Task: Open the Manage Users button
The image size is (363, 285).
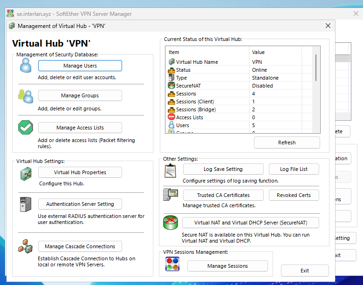Action: [x=80, y=66]
